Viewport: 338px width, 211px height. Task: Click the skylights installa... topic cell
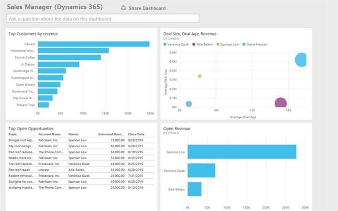point(21,188)
